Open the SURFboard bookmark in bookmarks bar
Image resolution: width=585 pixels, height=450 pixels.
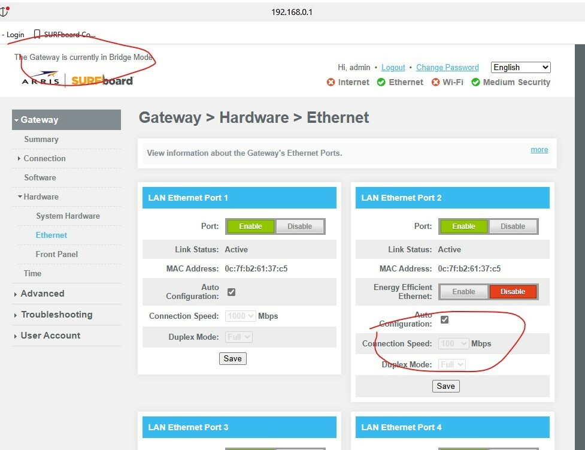tap(65, 35)
